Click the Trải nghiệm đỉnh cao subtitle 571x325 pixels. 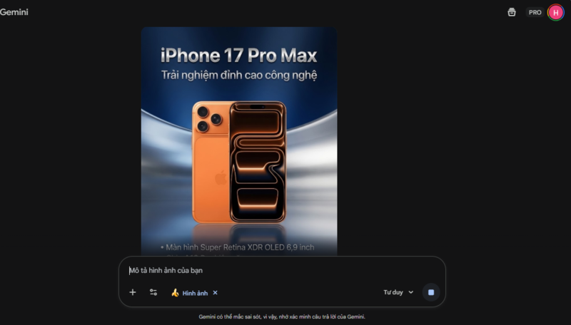point(239,76)
